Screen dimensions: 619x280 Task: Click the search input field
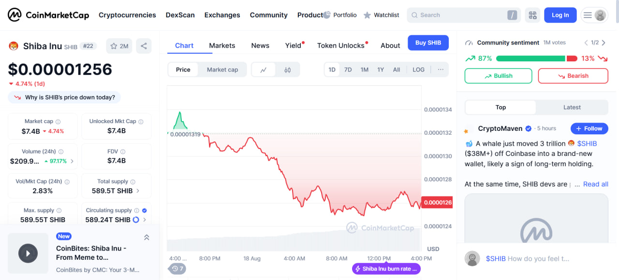tap(459, 15)
